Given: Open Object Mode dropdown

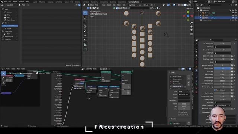Looking at the screenshot, I should tap(94, 5).
